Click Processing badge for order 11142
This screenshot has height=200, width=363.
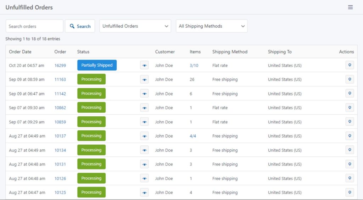[91, 94]
